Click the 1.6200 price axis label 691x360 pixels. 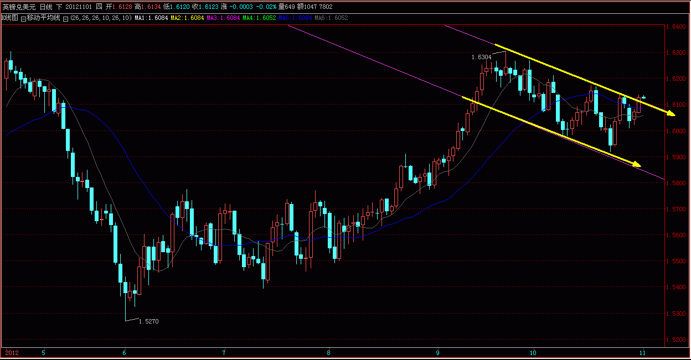click(677, 79)
